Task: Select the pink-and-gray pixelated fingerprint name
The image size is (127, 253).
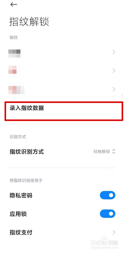Action: [x=16, y=90]
